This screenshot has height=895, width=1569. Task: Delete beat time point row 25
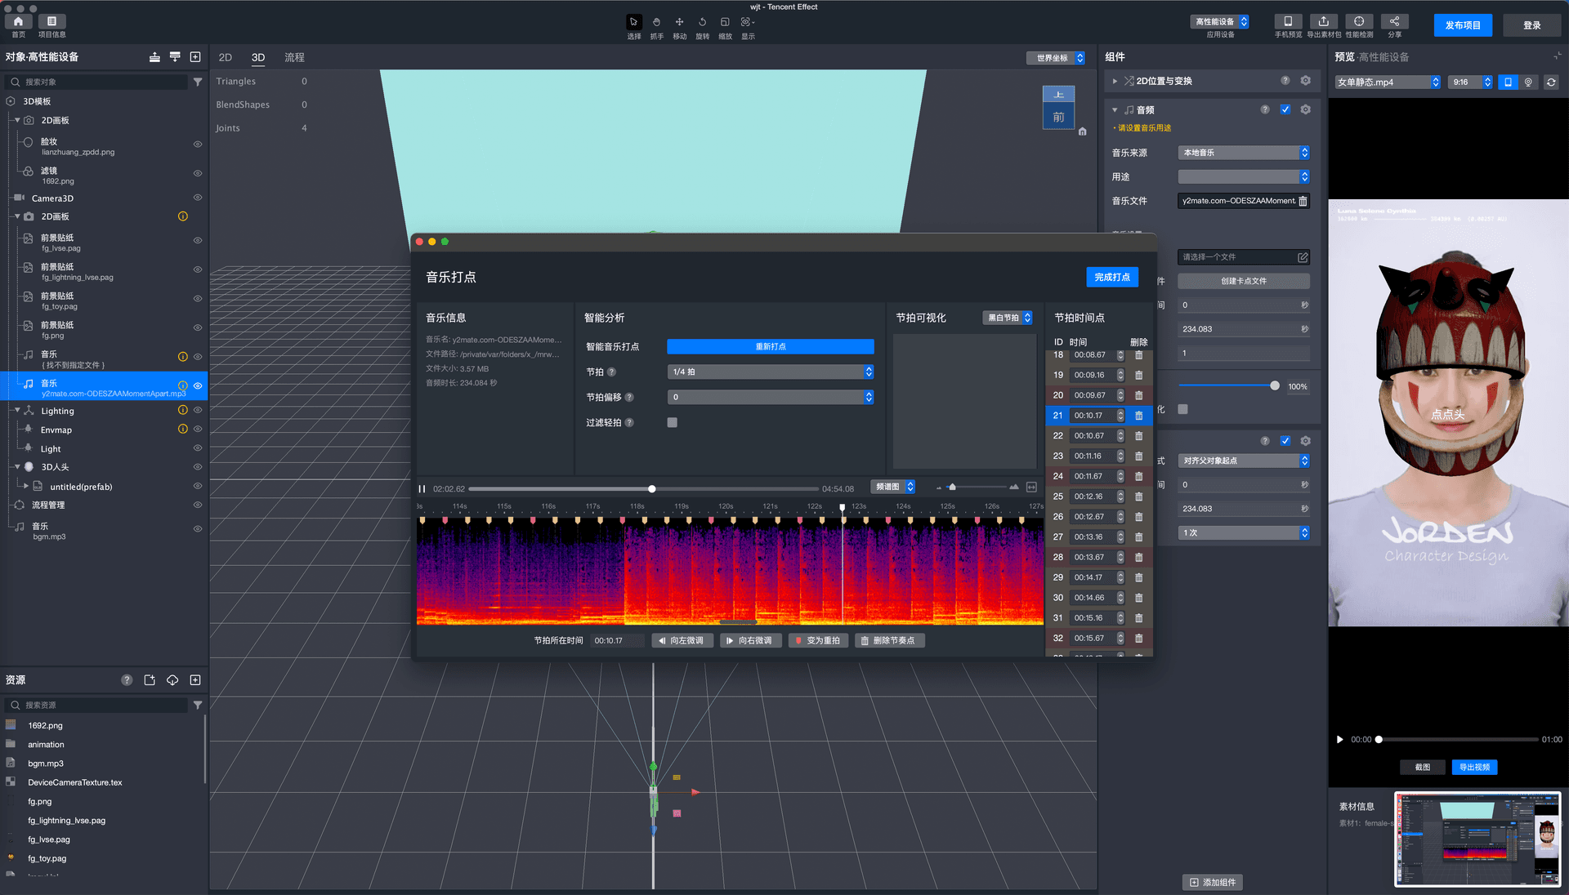(1138, 496)
